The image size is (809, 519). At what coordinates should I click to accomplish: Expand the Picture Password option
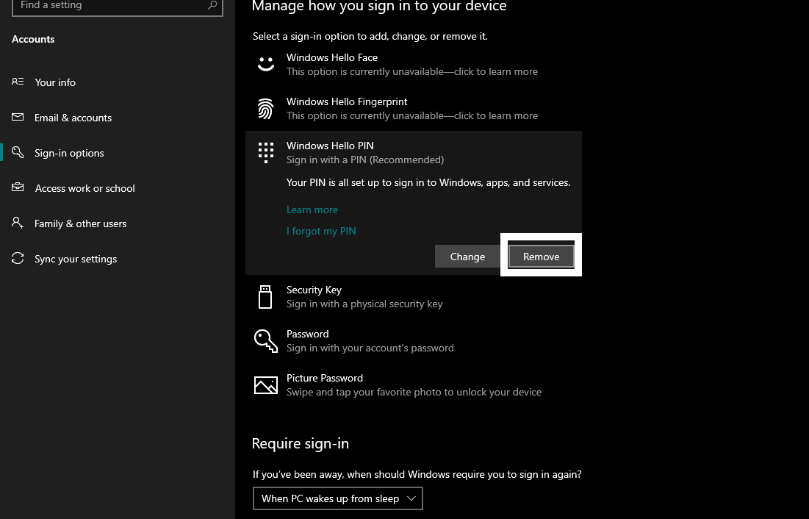(x=414, y=385)
